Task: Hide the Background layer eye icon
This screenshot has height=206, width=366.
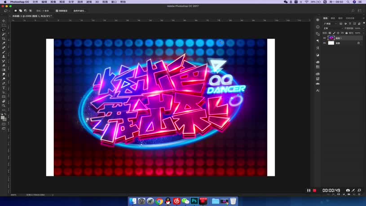Action: coord(324,43)
